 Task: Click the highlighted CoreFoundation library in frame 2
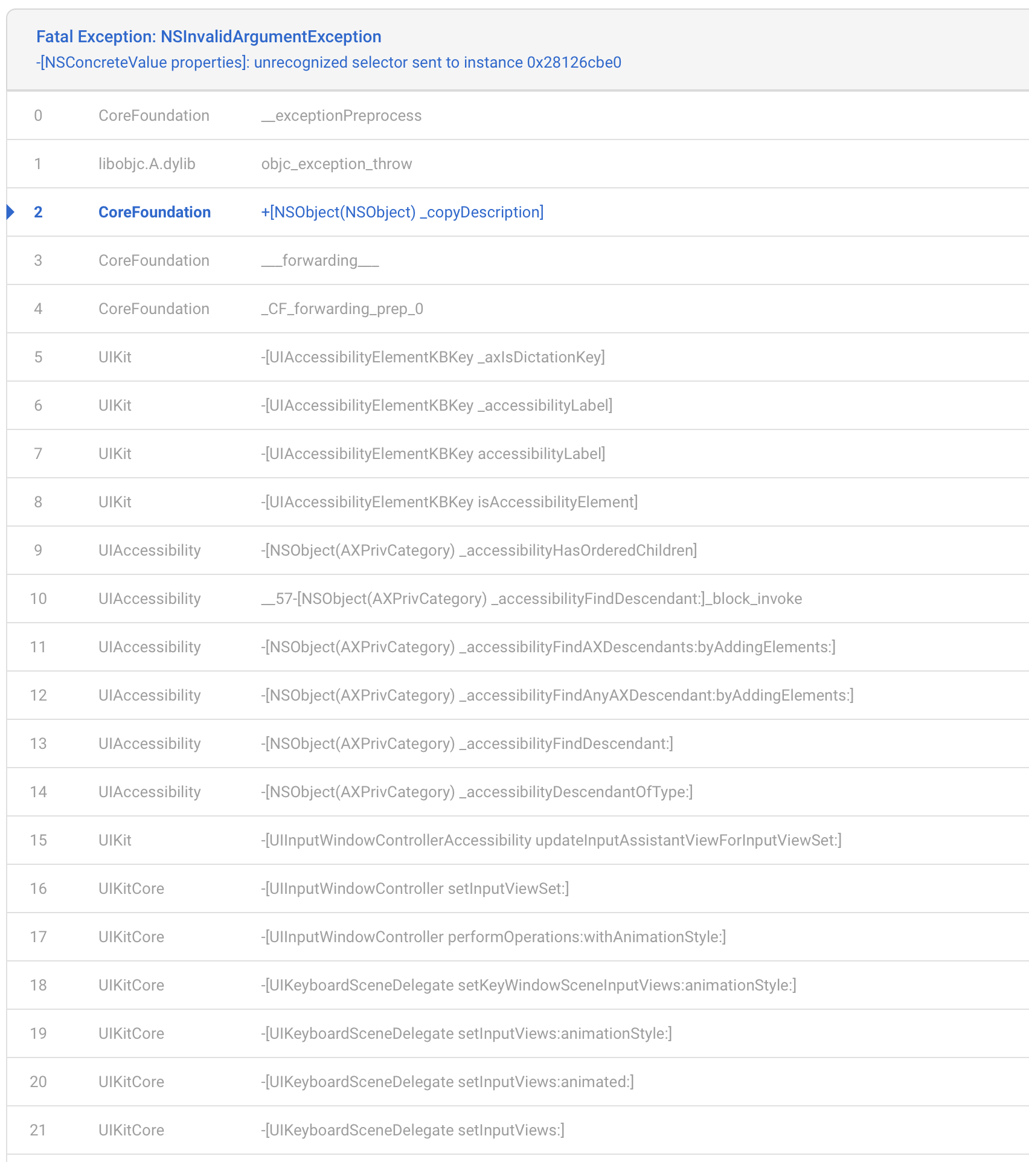pos(154,212)
